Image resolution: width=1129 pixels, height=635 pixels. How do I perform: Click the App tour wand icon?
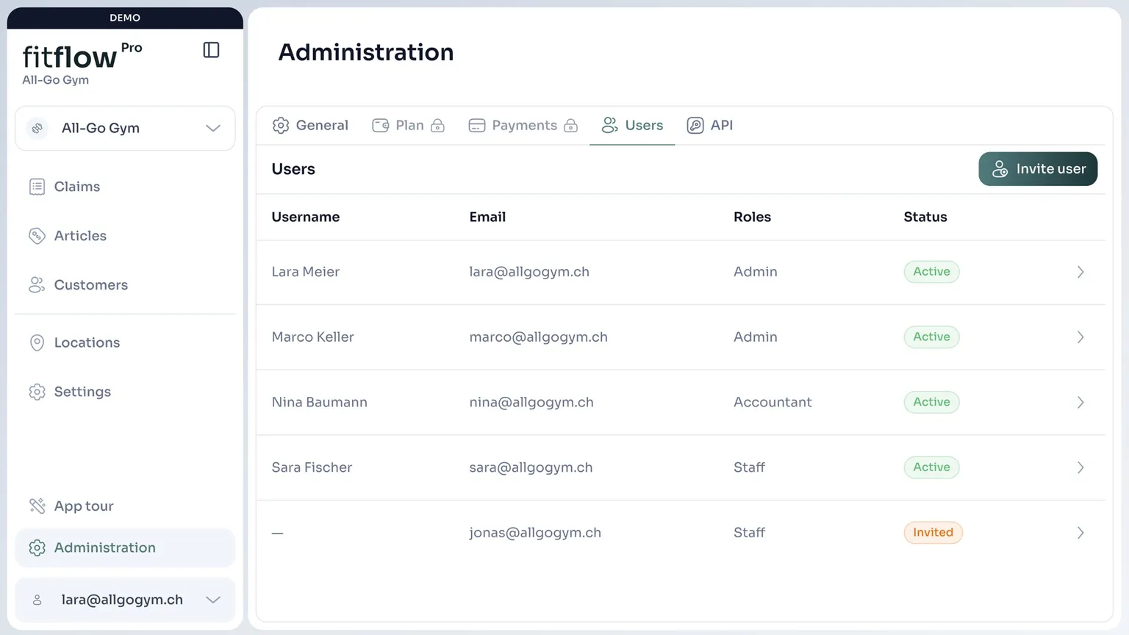pyautogui.click(x=37, y=506)
